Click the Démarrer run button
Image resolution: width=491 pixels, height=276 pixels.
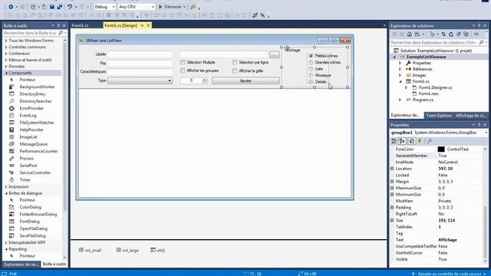pyautogui.click(x=172, y=7)
